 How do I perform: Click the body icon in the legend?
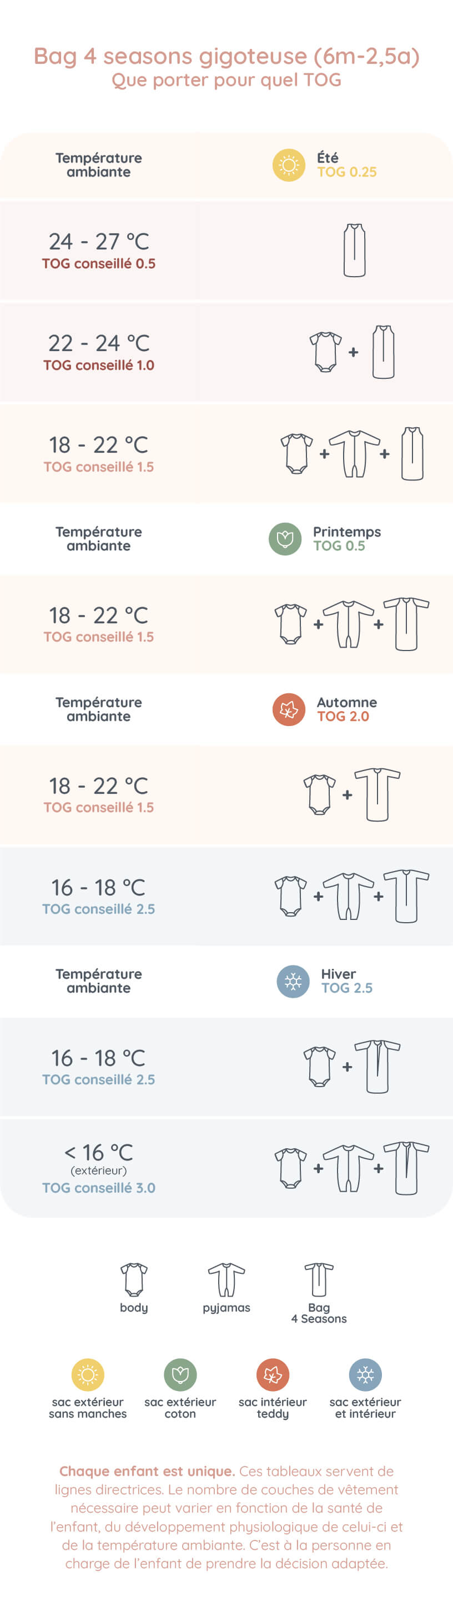point(134,1279)
